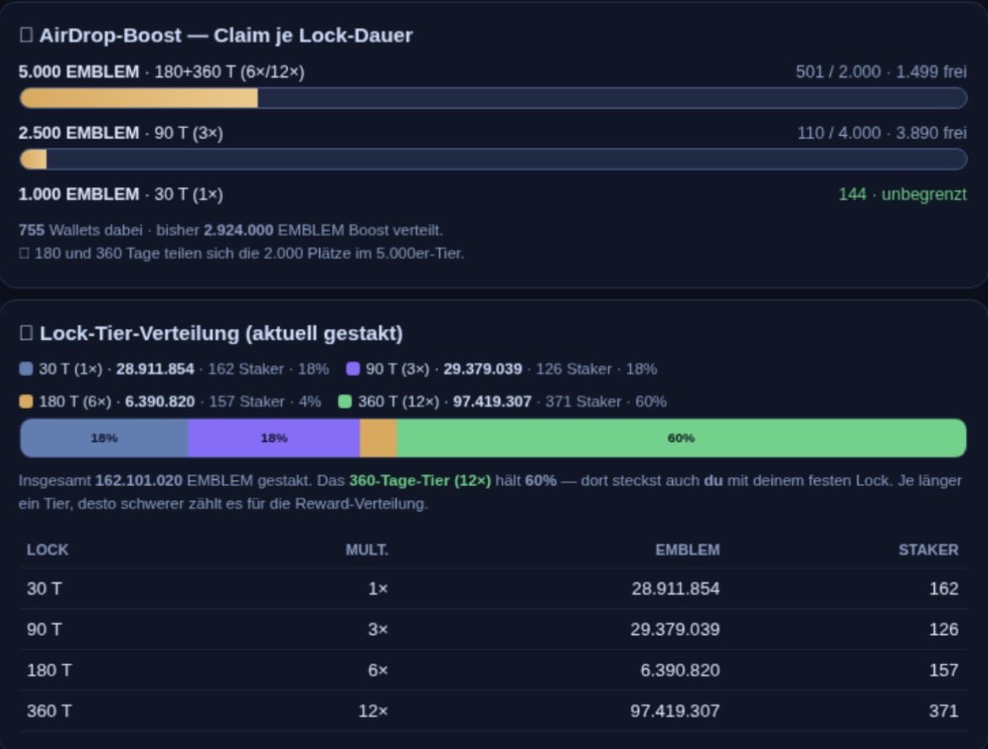This screenshot has width=988, height=749.
Task: Click the 12× multiplier cell
Action: tap(373, 711)
